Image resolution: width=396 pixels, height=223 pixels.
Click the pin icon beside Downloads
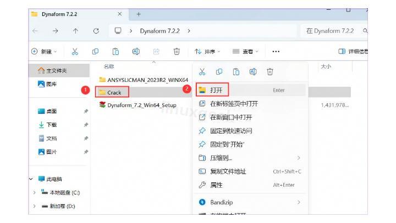click(86, 125)
